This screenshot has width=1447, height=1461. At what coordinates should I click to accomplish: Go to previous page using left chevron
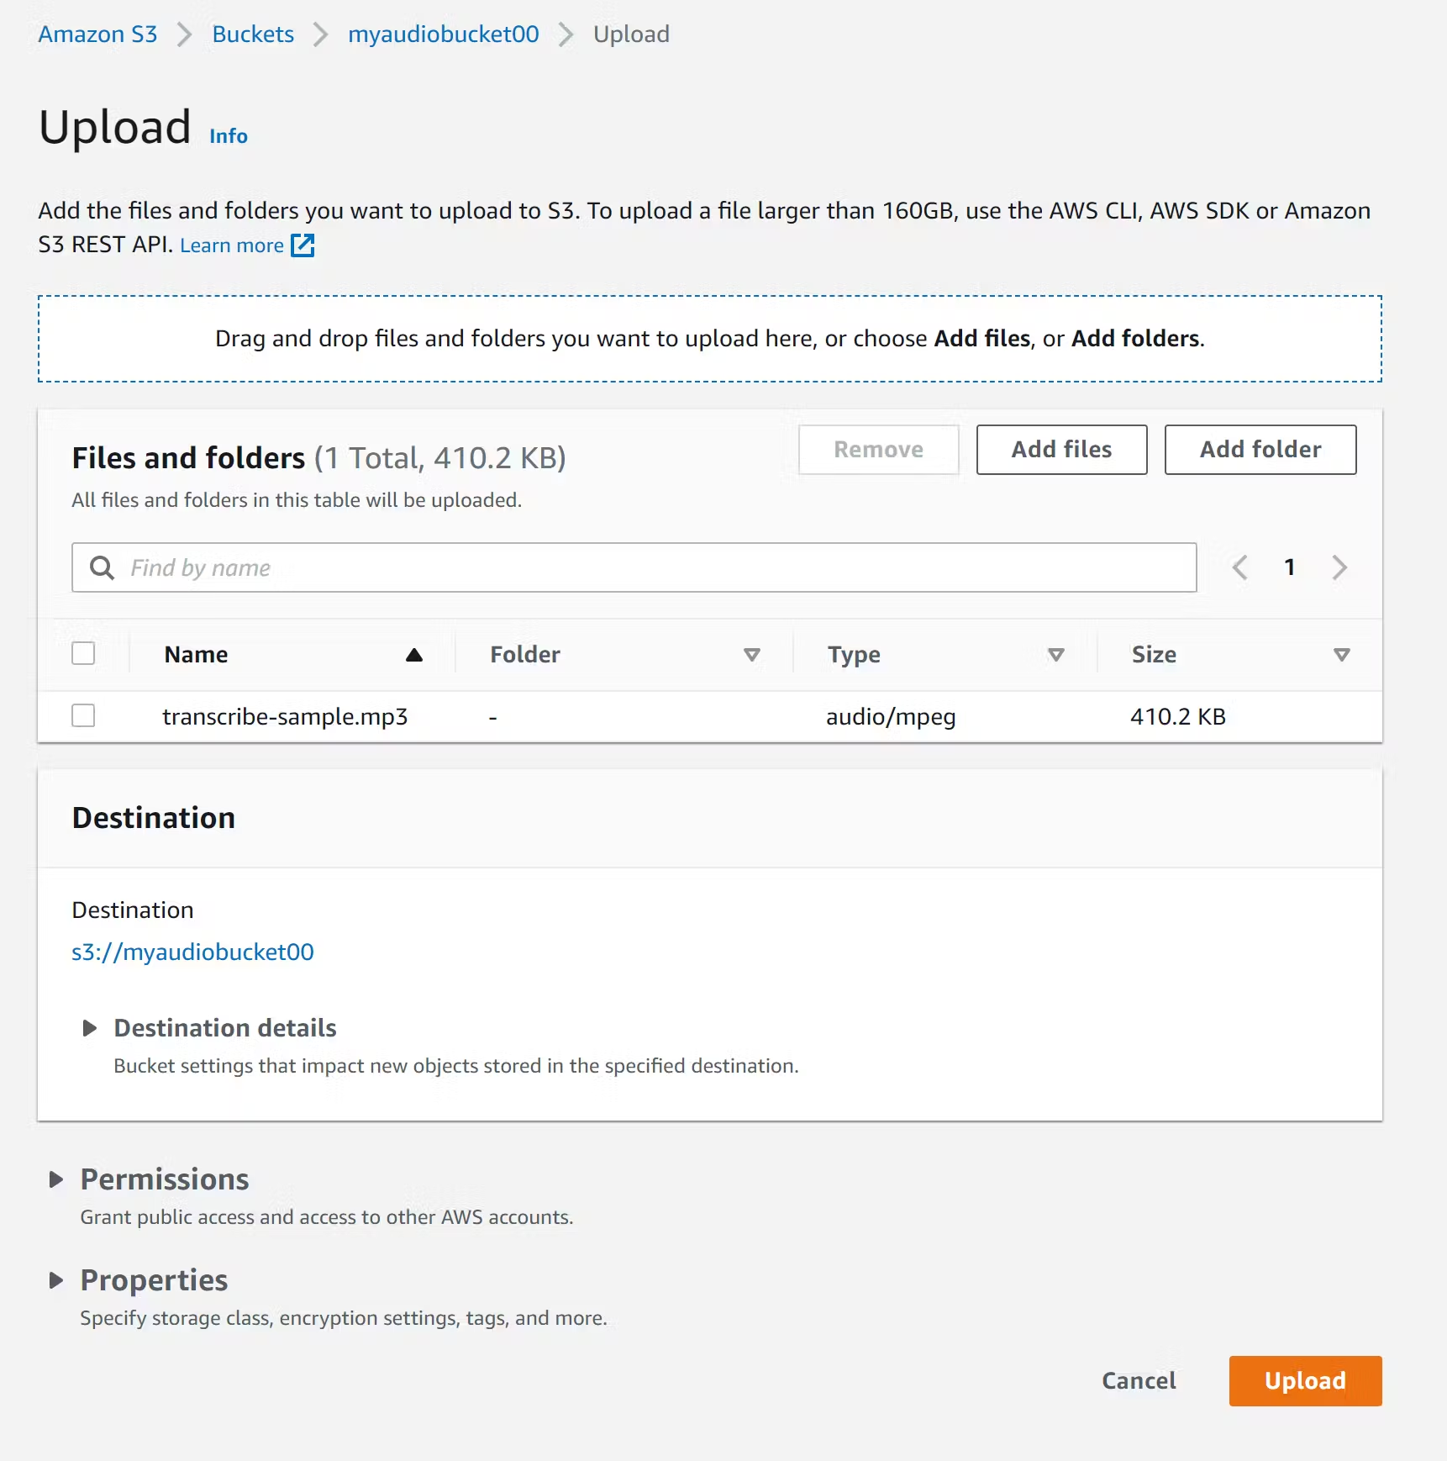coord(1239,568)
